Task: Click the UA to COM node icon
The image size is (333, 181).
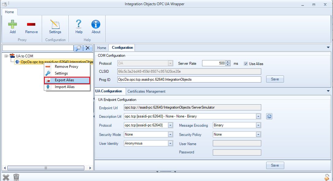Action: (x=12, y=56)
